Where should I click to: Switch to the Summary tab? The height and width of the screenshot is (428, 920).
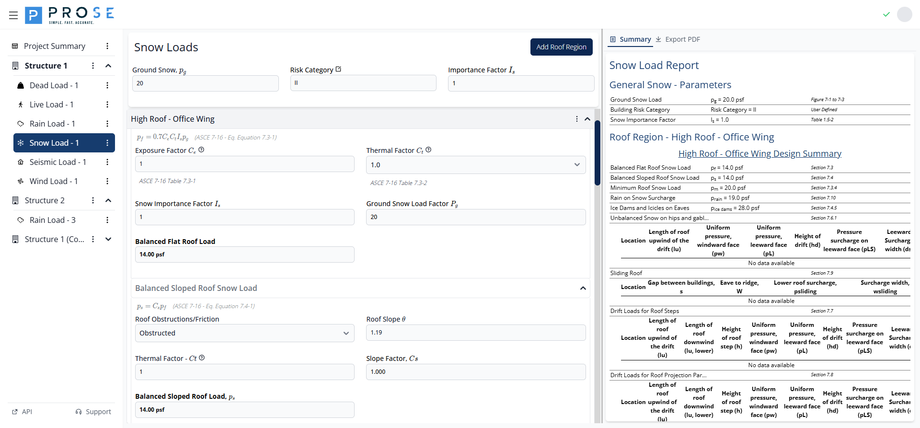pos(630,39)
